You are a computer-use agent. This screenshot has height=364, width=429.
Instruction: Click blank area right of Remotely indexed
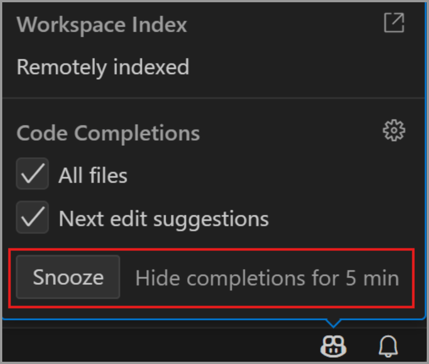point(305,67)
